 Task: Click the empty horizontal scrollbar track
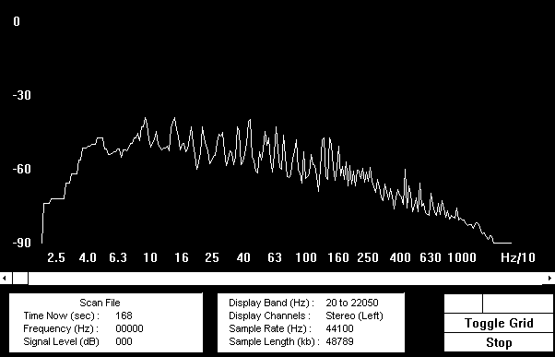(286, 279)
